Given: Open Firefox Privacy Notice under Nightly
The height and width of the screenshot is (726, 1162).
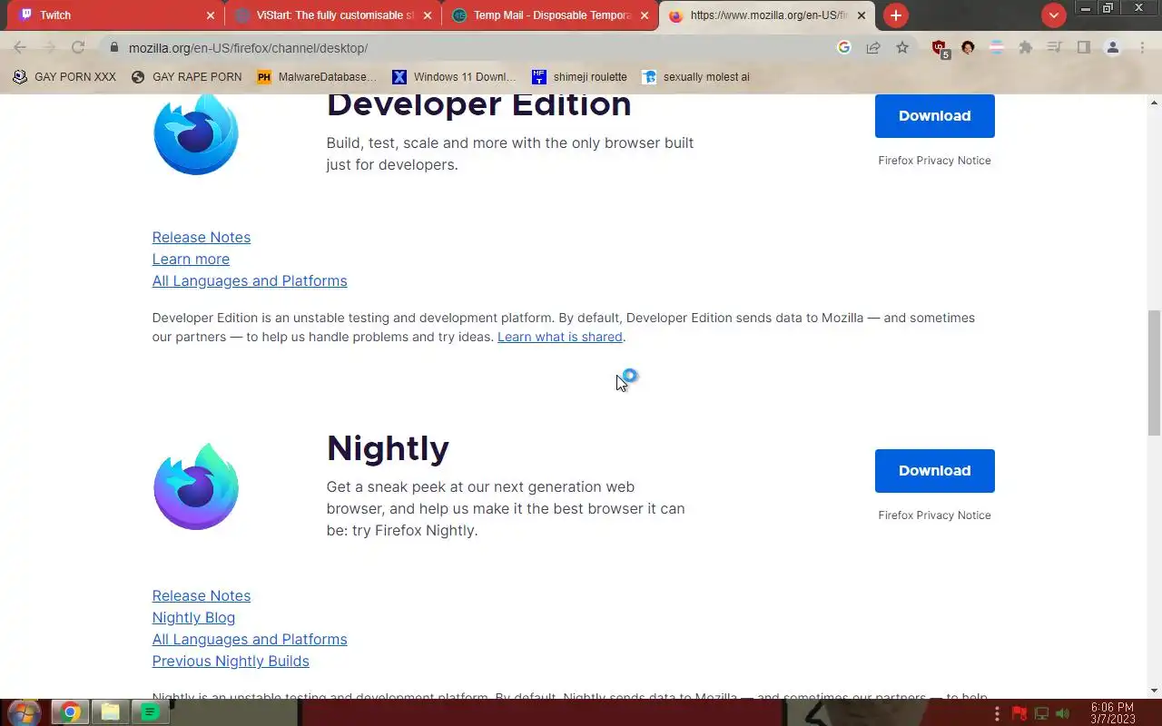Looking at the screenshot, I should [934, 515].
